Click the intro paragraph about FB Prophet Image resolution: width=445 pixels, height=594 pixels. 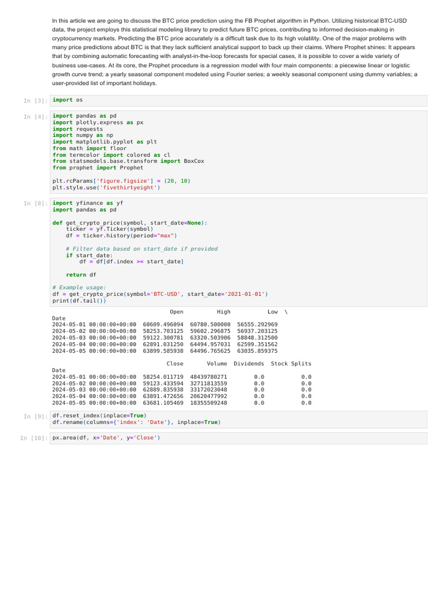coord(235,52)
